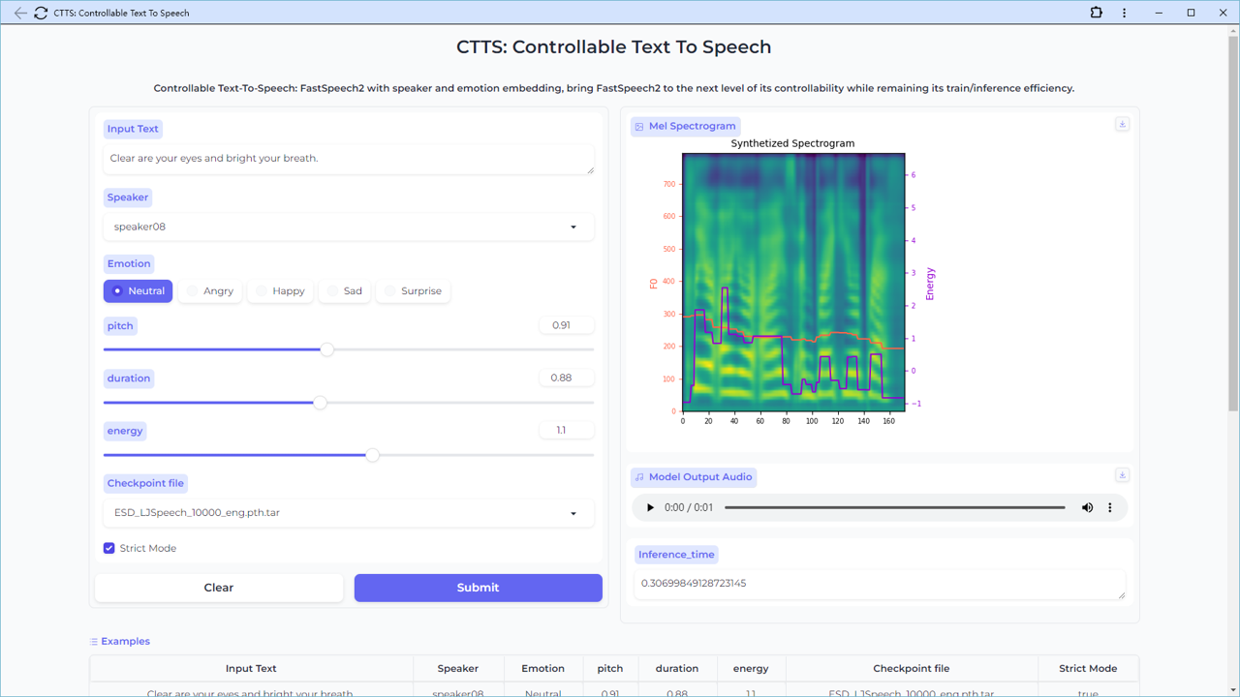This screenshot has height=697, width=1240.
Task: Download the Mel Spectrogram image
Action: pyautogui.click(x=1122, y=124)
